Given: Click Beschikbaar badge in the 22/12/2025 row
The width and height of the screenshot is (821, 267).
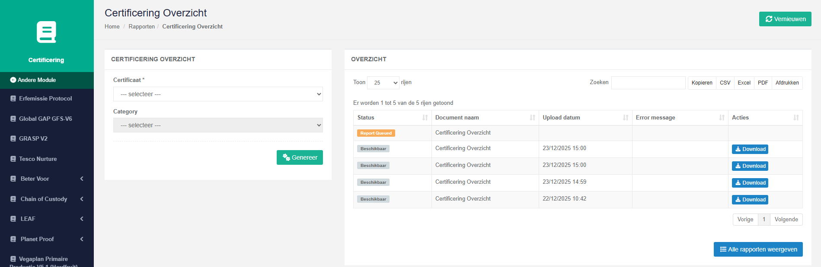Looking at the screenshot, I should (x=373, y=199).
